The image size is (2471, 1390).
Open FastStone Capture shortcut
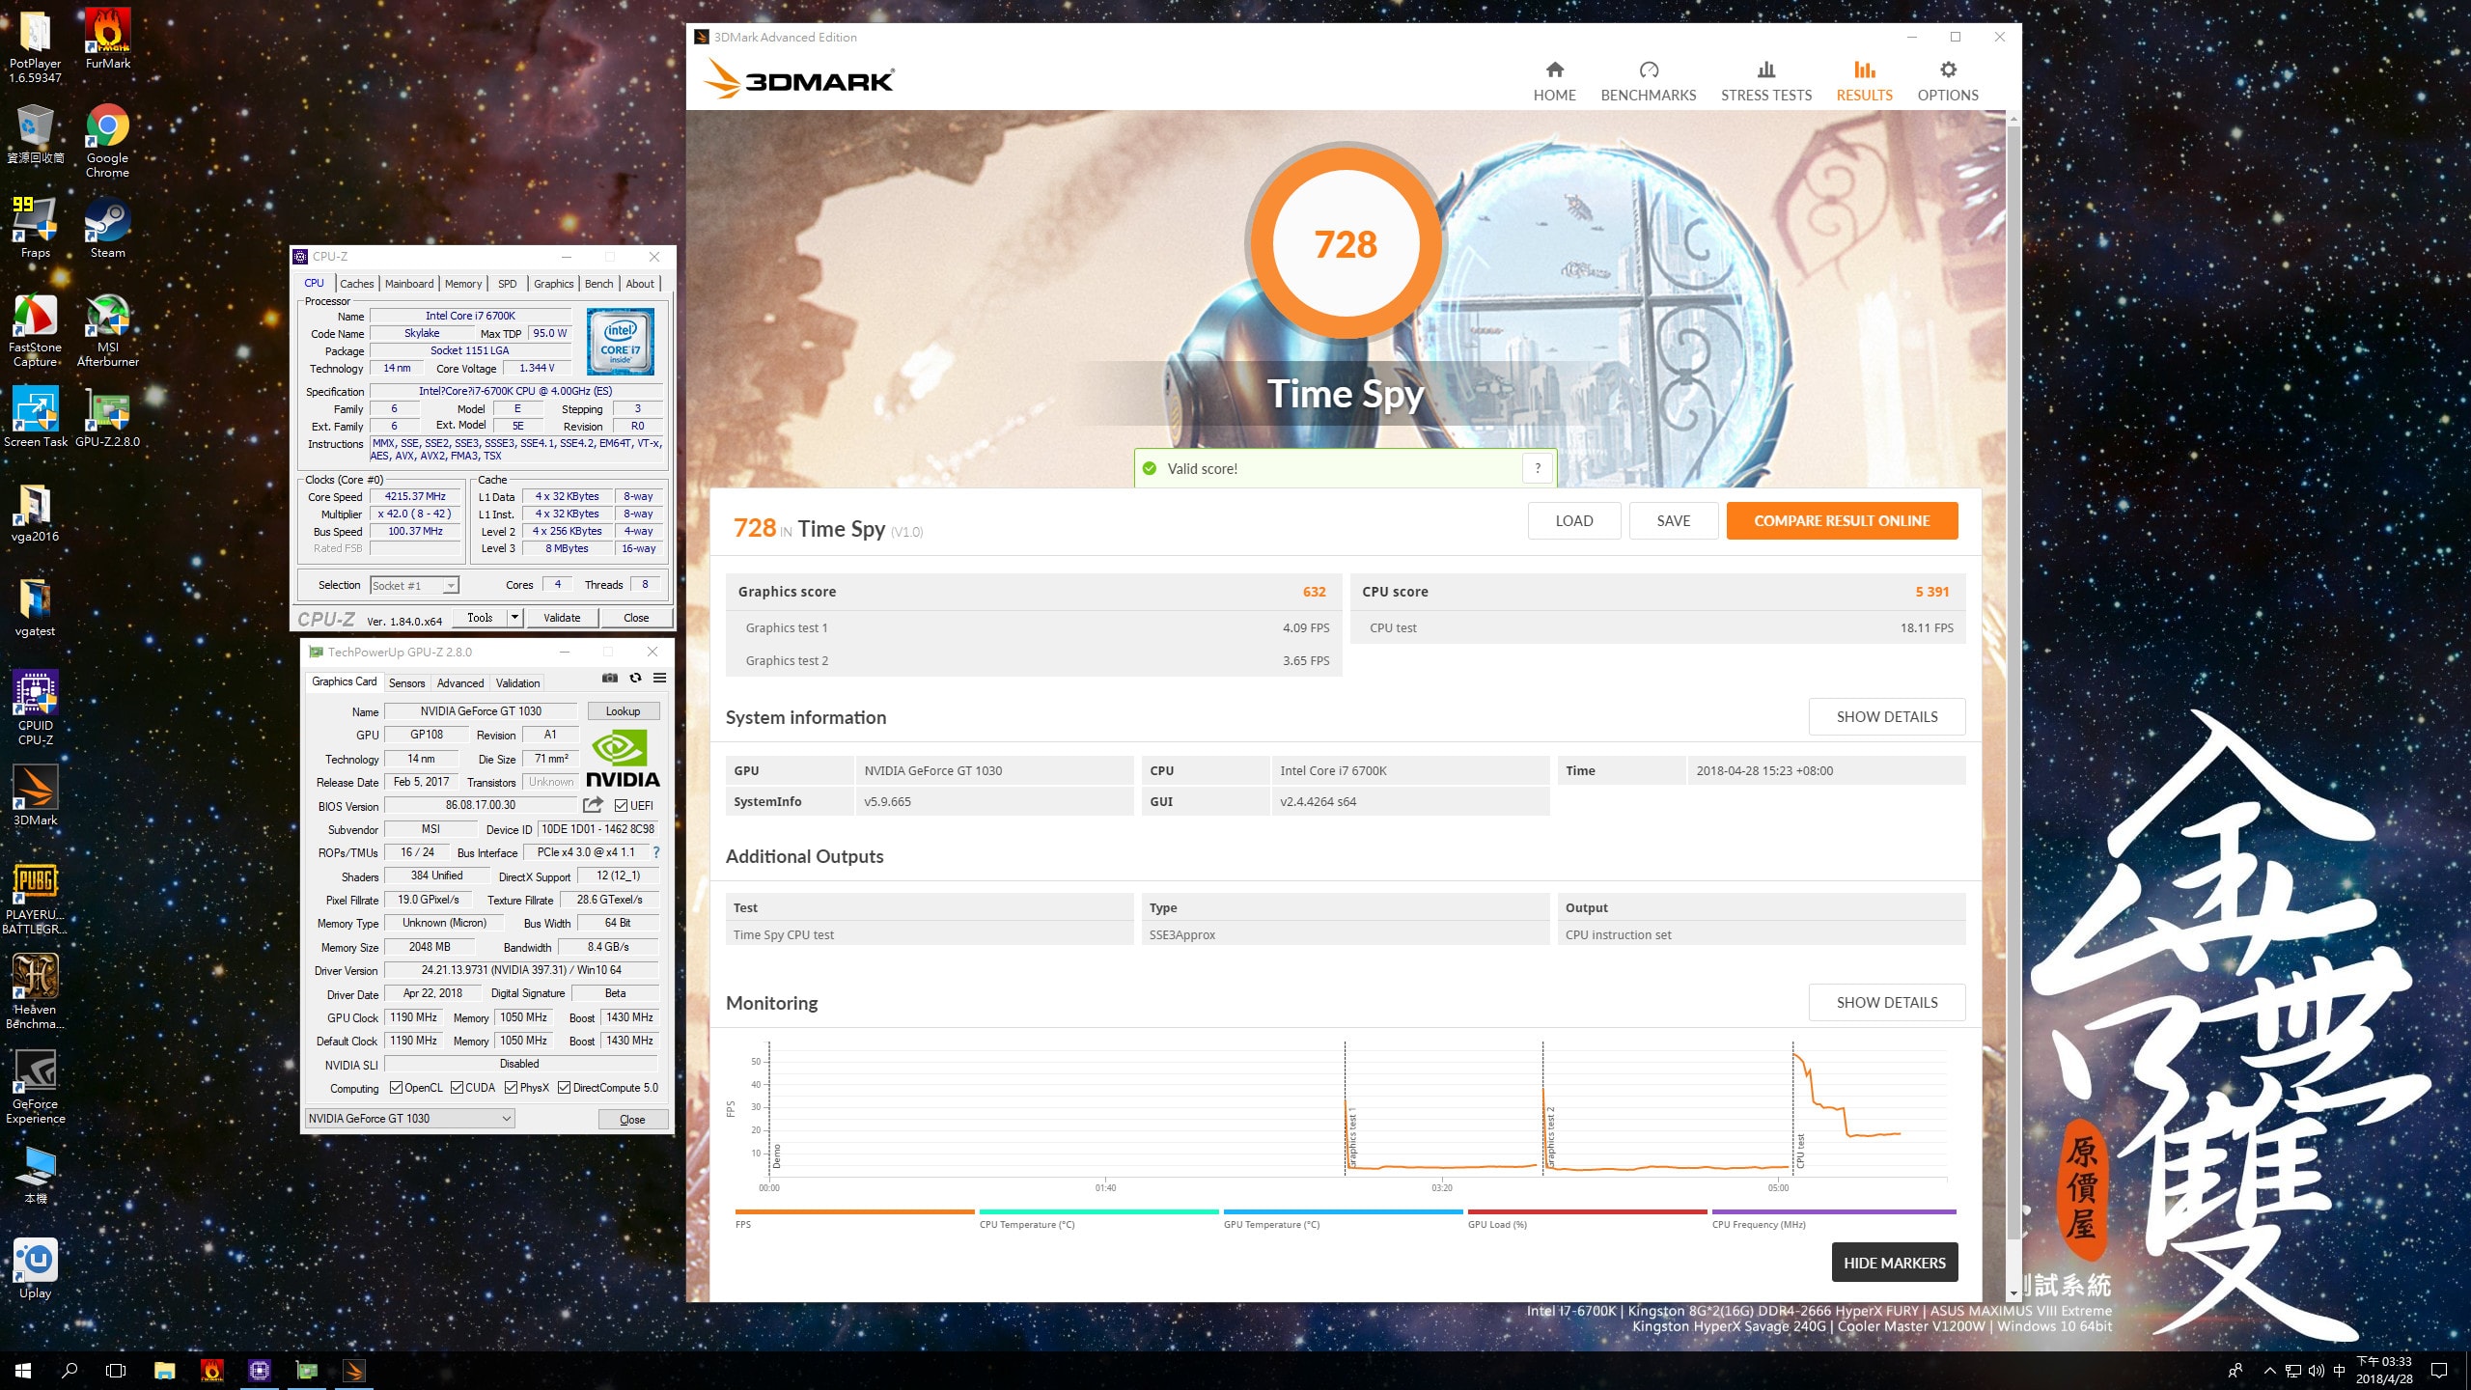(x=35, y=330)
